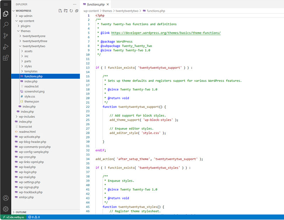Refresh the Explorer file tree

point(71,11)
